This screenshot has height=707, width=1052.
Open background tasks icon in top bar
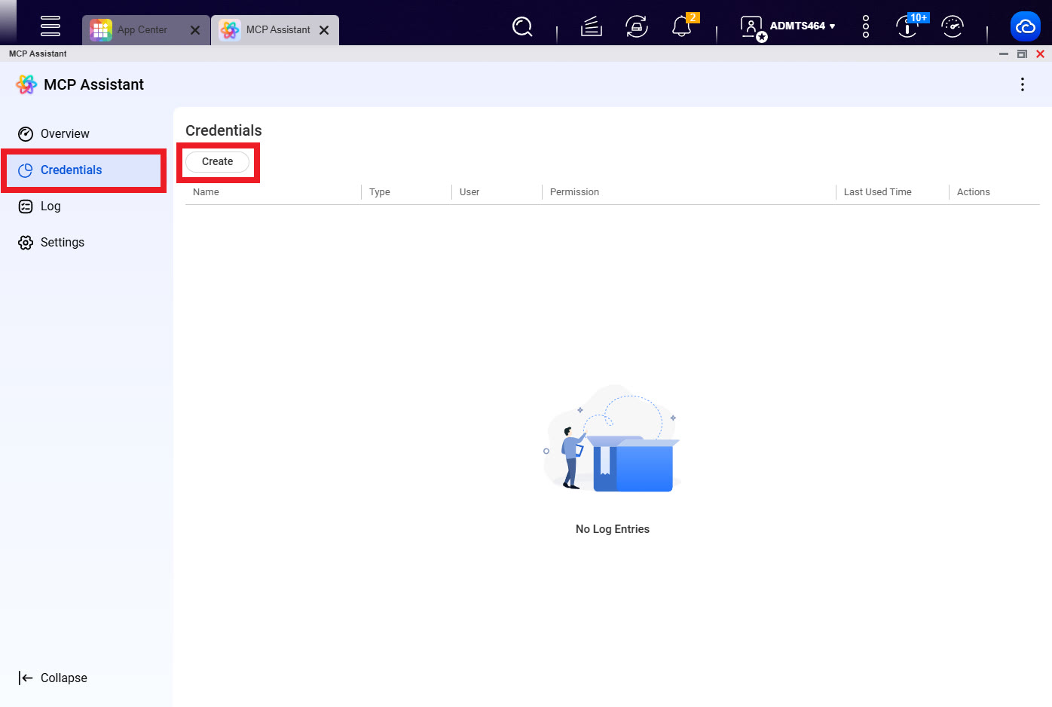592,27
